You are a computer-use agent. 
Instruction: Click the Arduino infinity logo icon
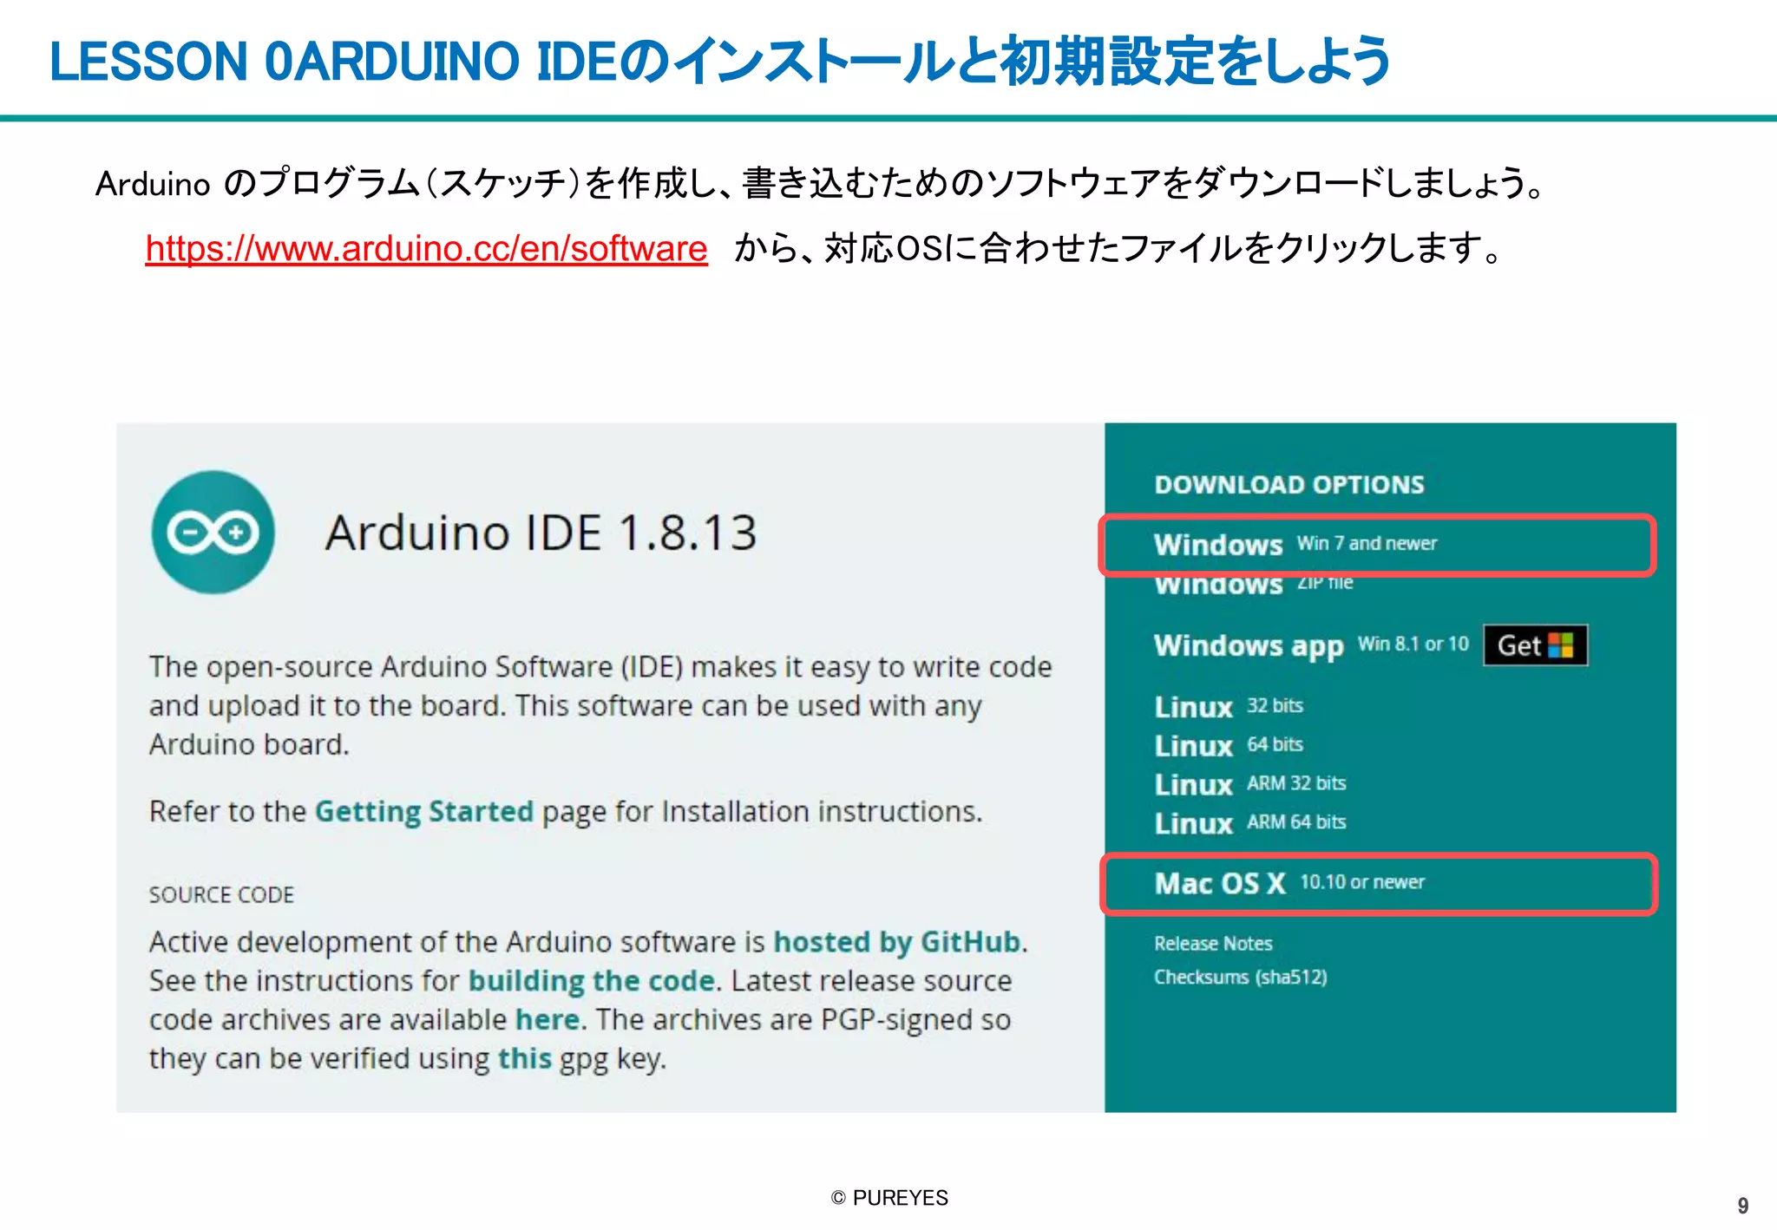click(x=213, y=532)
